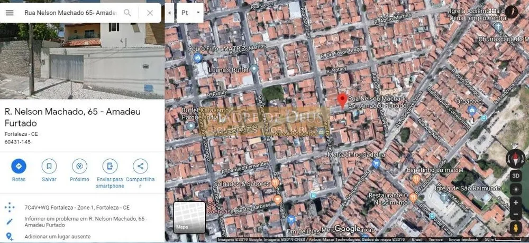The width and height of the screenshot is (529, 243).
Task: Click Espetinho do maciel restaurant marker
Action: [x=416, y=179]
